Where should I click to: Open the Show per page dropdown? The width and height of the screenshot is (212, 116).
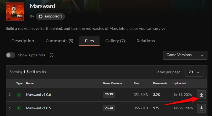[194, 72]
